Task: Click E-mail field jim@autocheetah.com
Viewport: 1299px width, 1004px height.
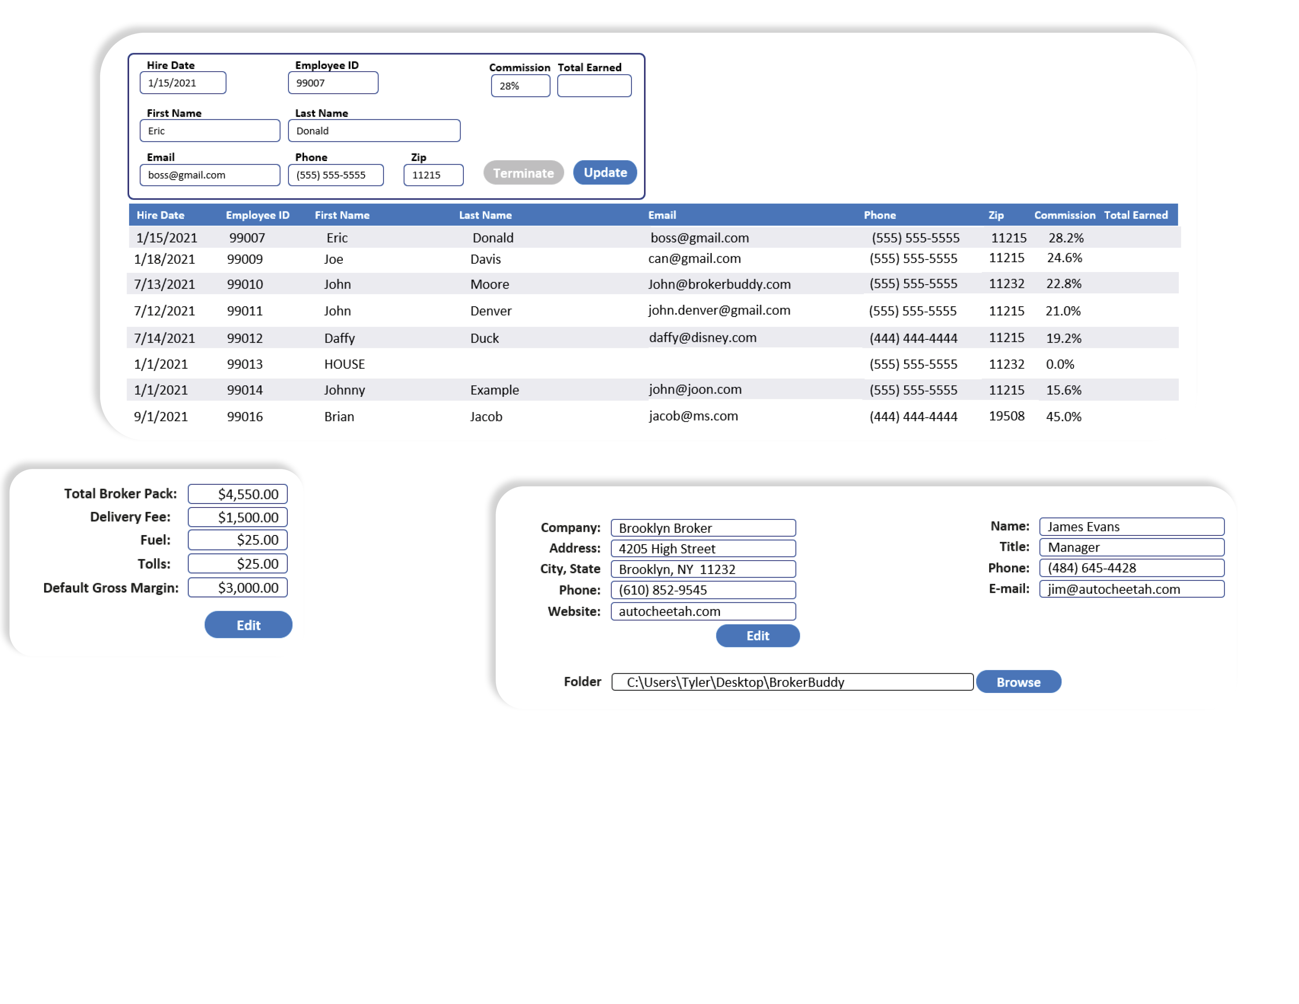Action: point(1131,589)
